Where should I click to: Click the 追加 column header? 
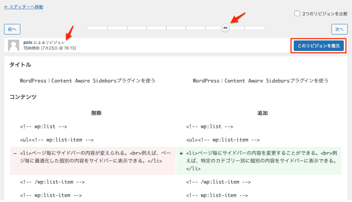coord(263,113)
